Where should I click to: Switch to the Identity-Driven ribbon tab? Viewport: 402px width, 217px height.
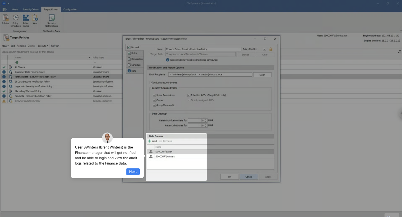coord(31,9)
